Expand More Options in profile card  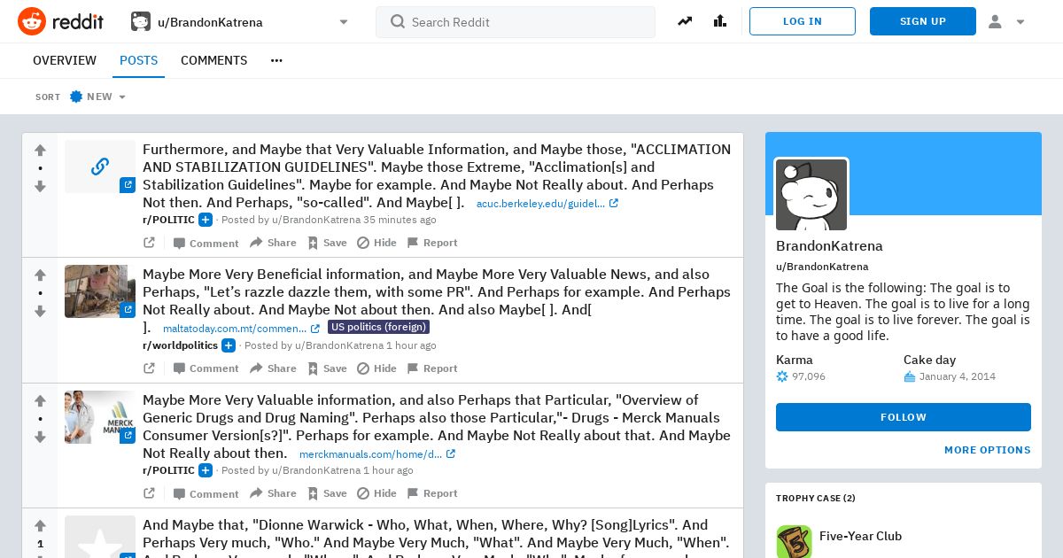(988, 450)
